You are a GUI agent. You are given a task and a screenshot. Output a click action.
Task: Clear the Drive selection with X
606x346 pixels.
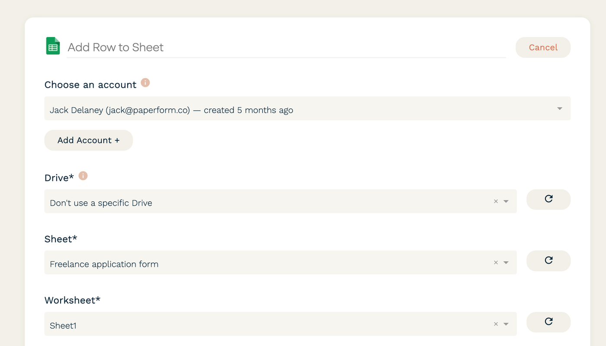(x=496, y=201)
